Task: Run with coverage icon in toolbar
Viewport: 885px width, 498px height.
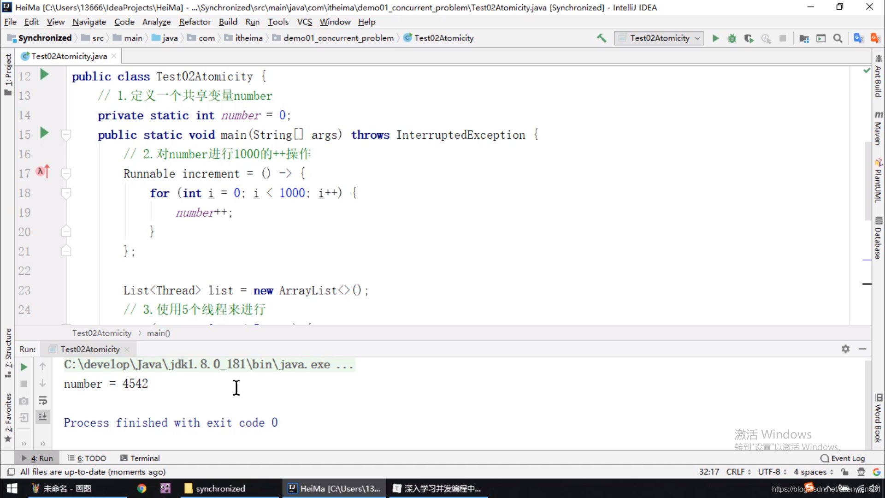Action: click(x=749, y=38)
